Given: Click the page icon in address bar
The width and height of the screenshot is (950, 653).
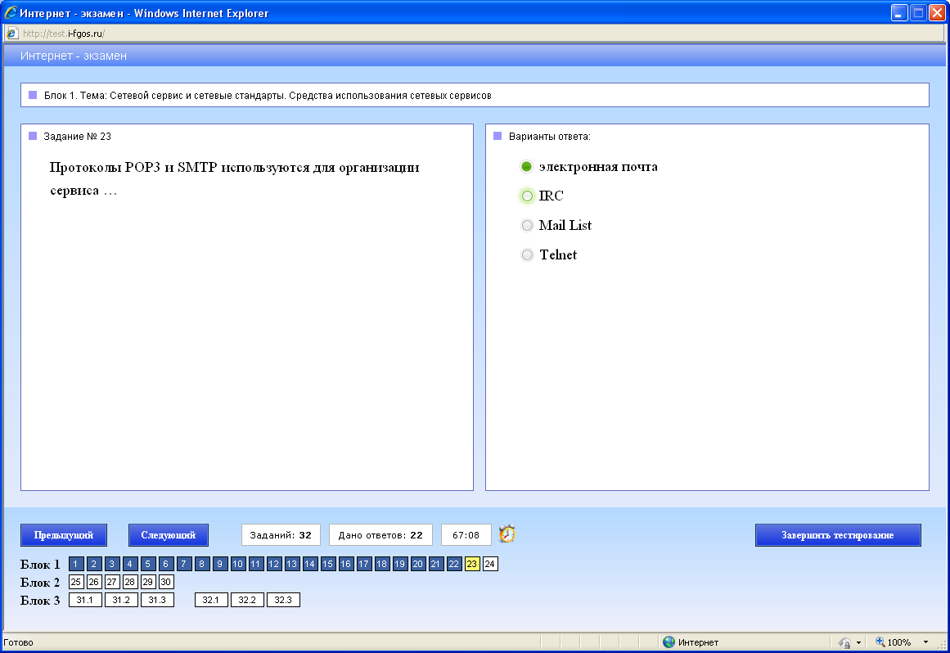Looking at the screenshot, I should pos(12,34).
